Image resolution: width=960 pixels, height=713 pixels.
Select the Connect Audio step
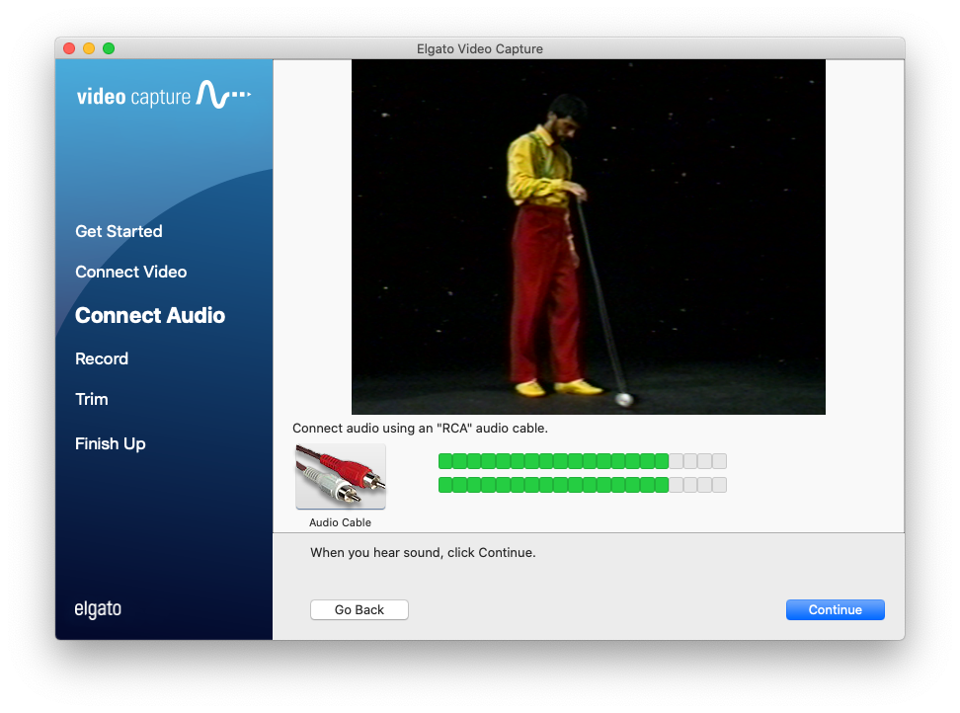coord(150,315)
